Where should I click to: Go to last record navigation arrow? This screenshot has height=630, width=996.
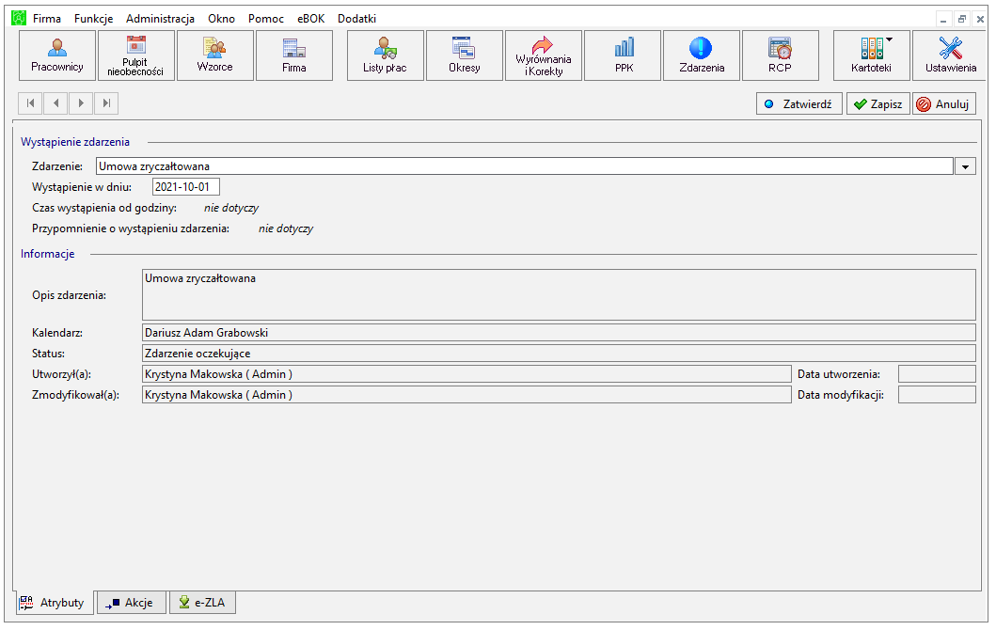tap(106, 102)
